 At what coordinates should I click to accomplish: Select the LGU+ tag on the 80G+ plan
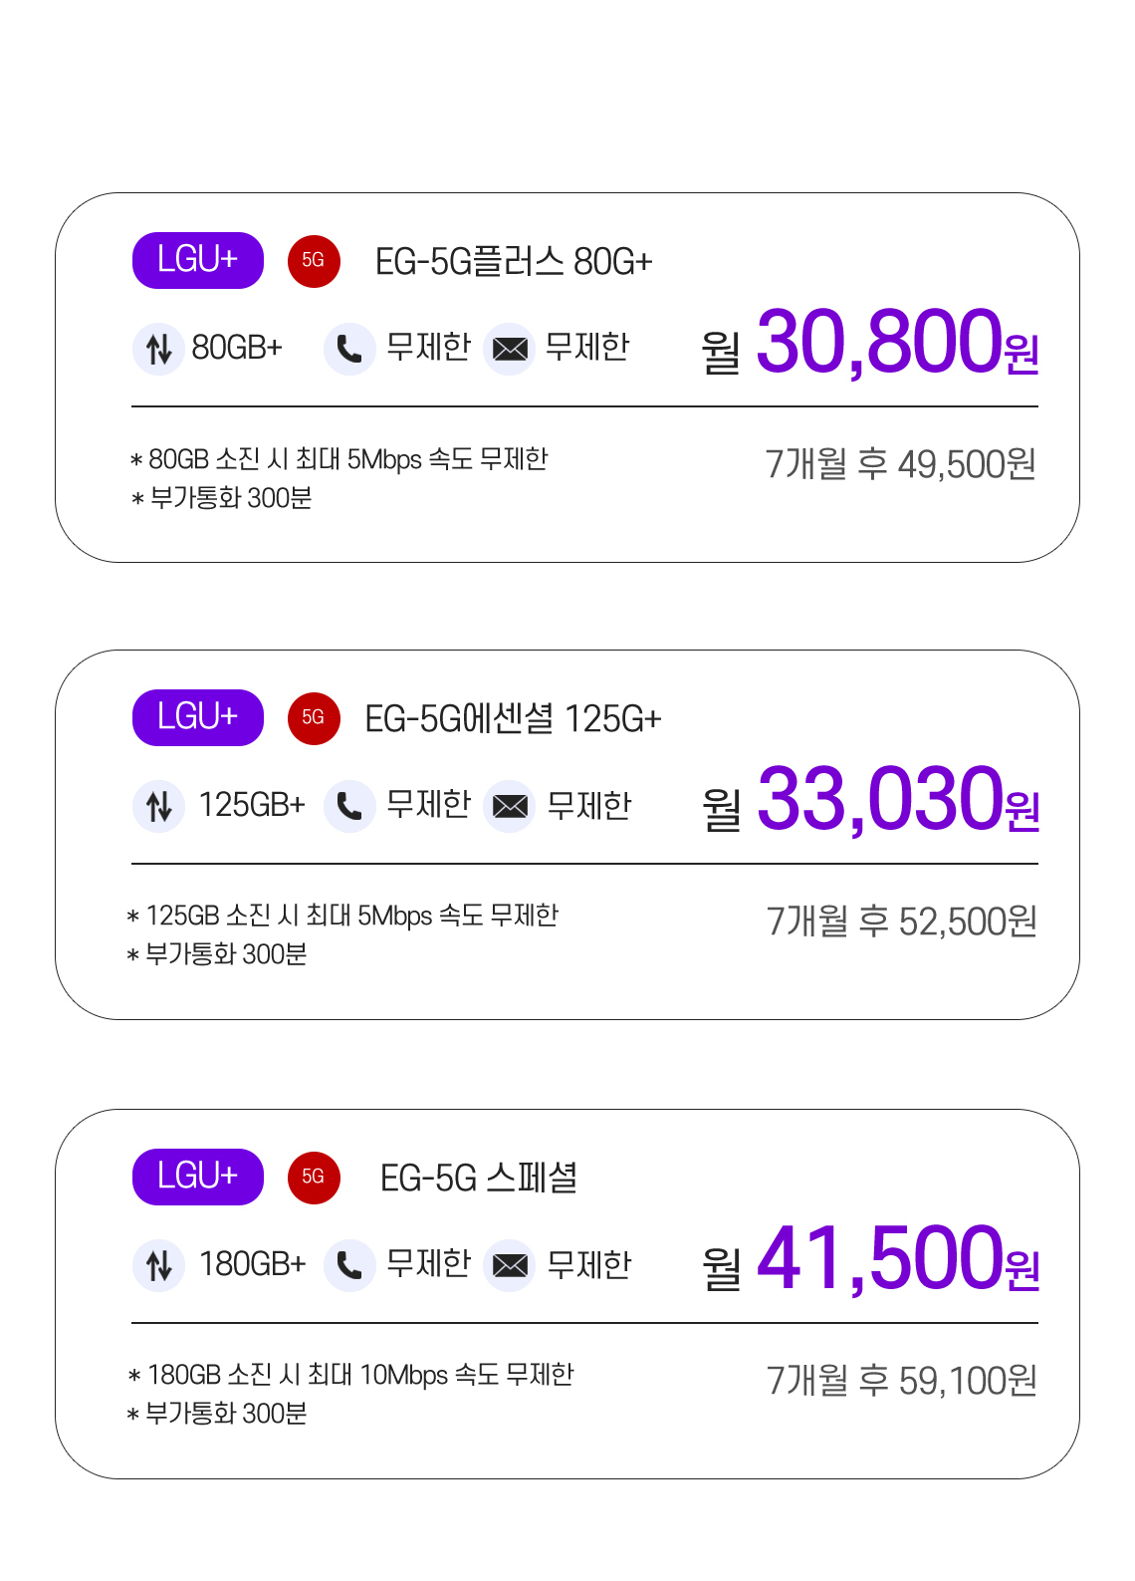click(198, 261)
